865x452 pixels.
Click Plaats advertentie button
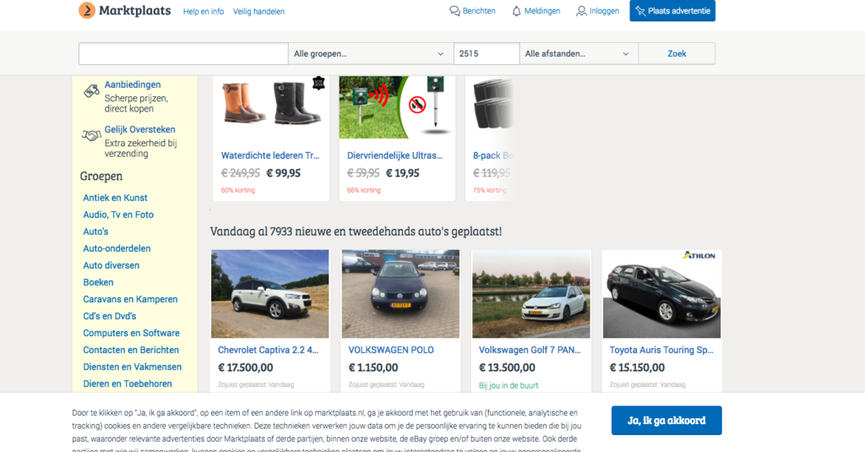(x=672, y=10)
